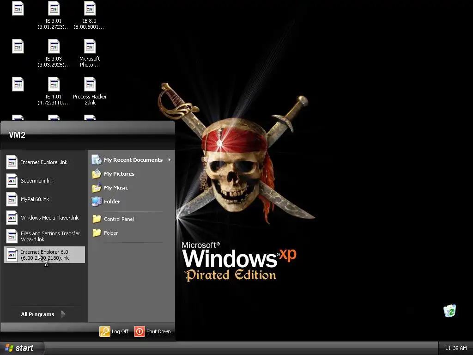Expand All Programs using the arrow
The height and width of the screenshot is (355, 473).
tap(63, 314)
